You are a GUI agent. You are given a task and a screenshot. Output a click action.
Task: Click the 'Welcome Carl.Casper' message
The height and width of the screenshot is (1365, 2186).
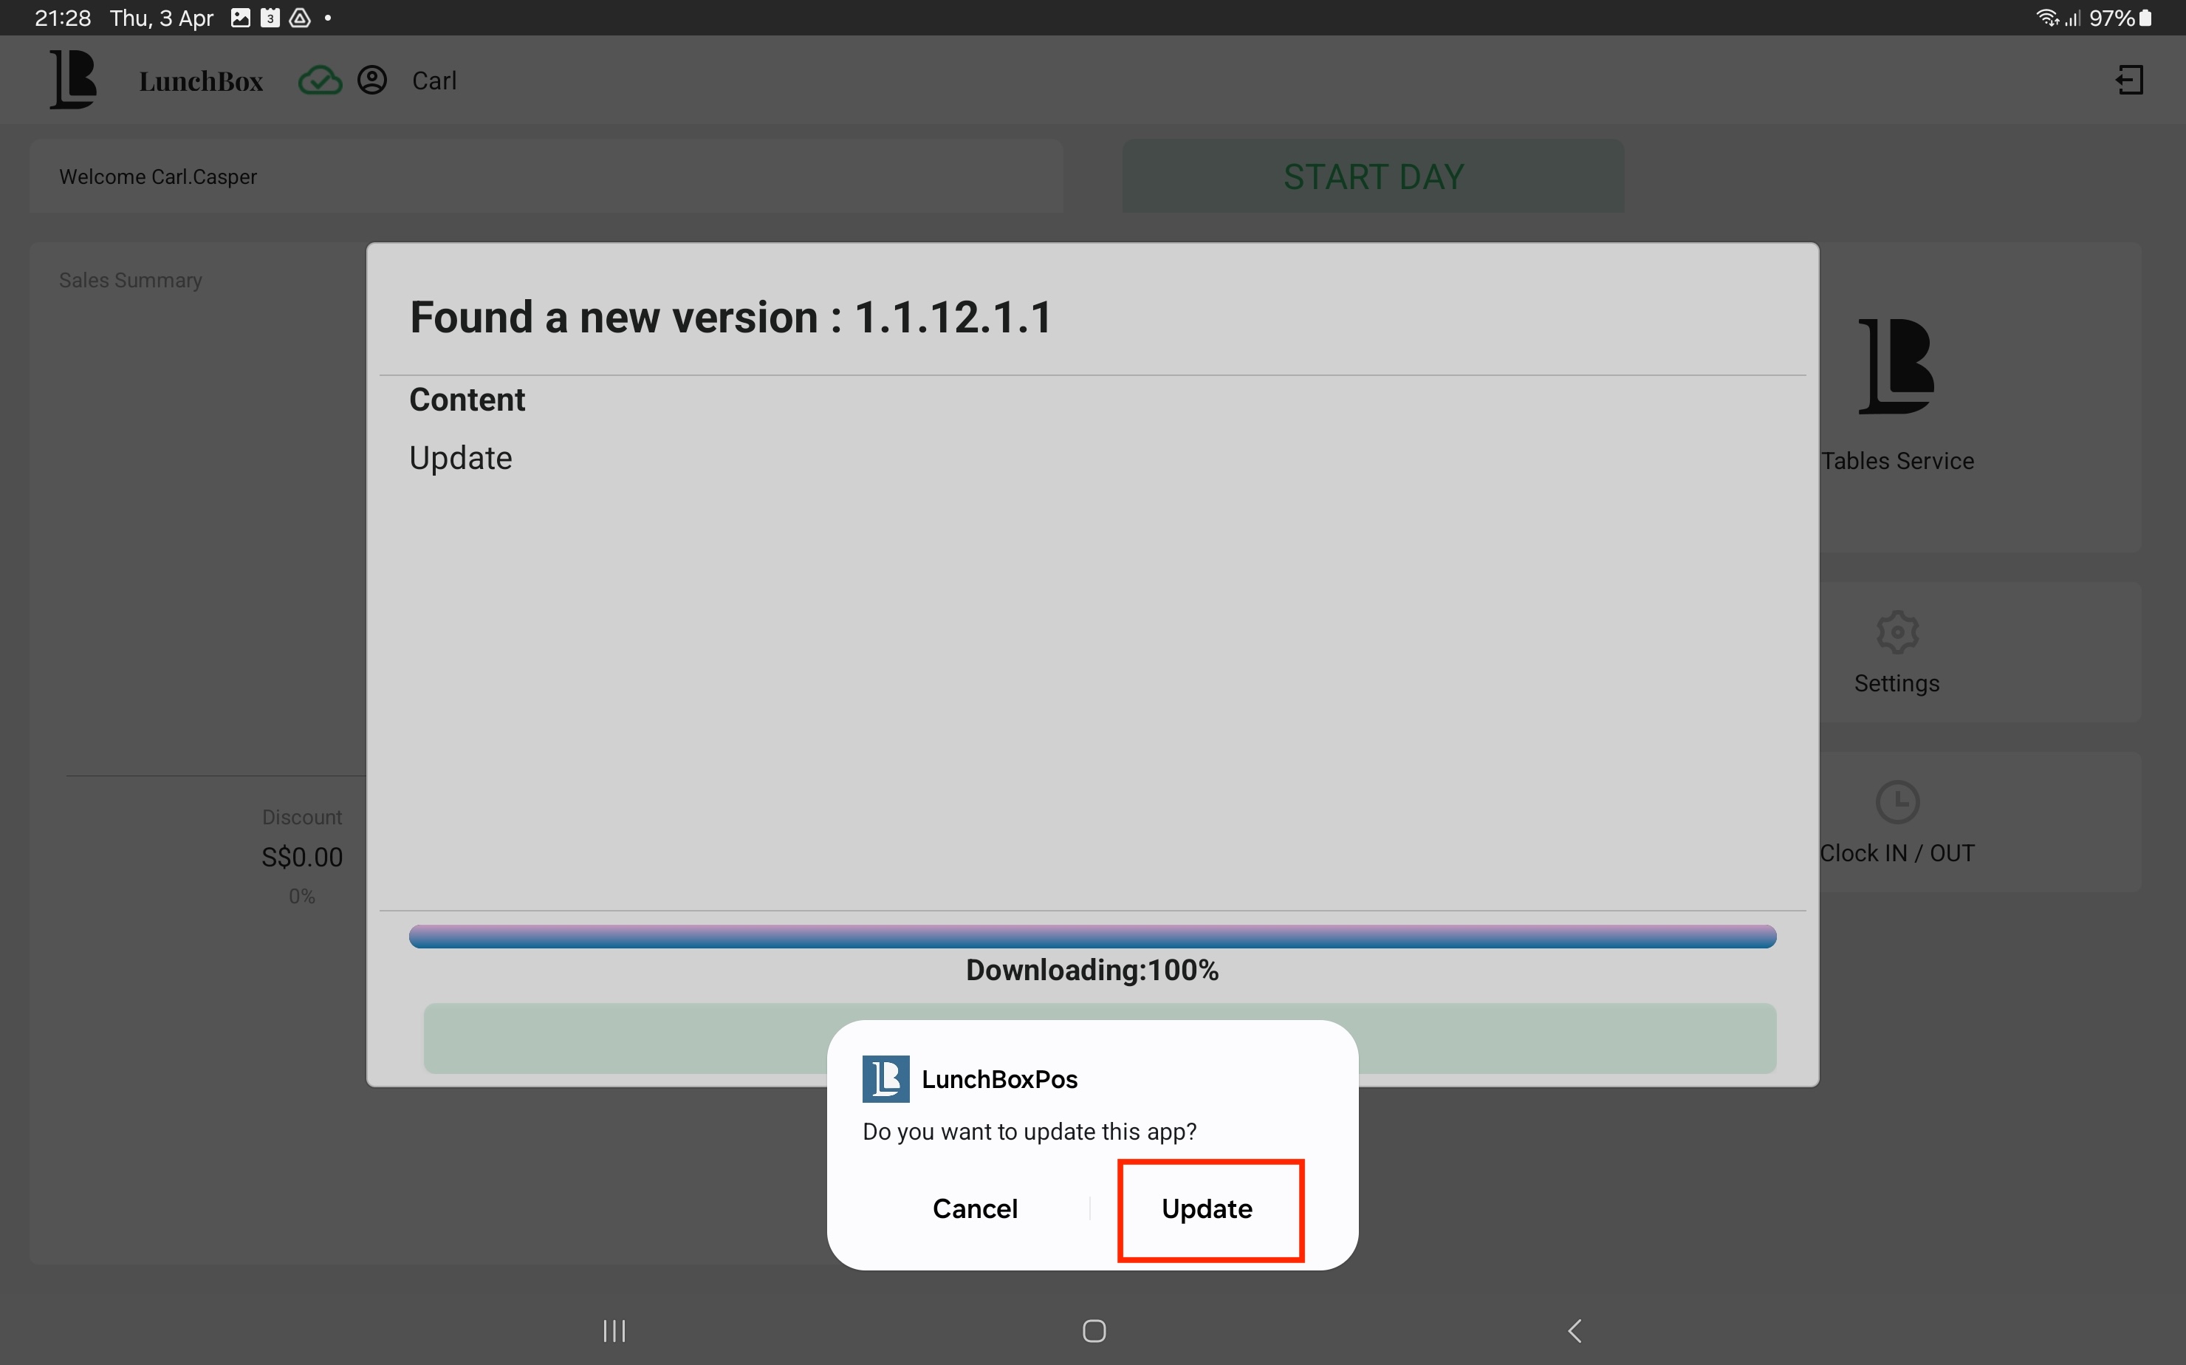(x=158, y=177)
